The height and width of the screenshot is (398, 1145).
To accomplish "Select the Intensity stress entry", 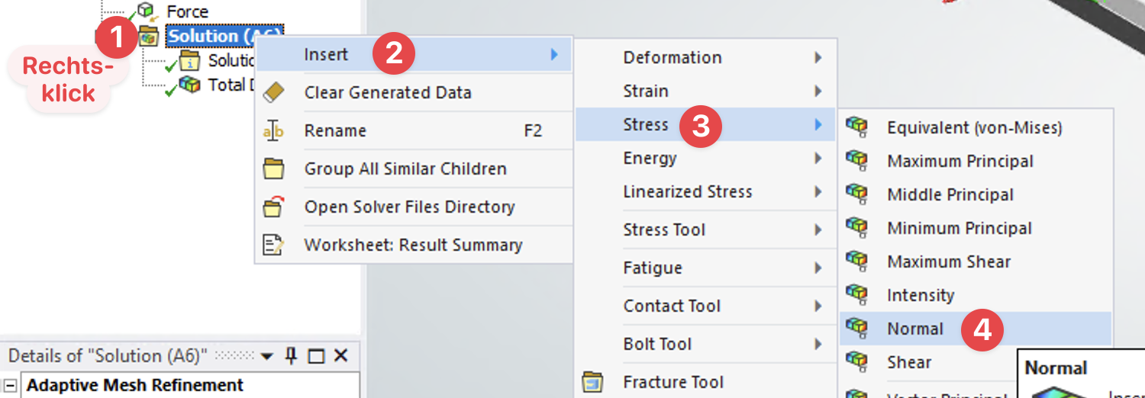I will point(921,295).
